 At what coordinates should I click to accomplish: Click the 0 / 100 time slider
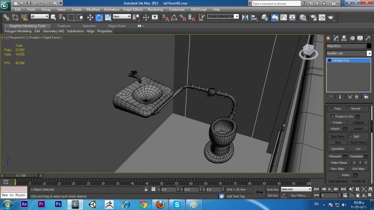pyautogui.click(x=21, y=175)
